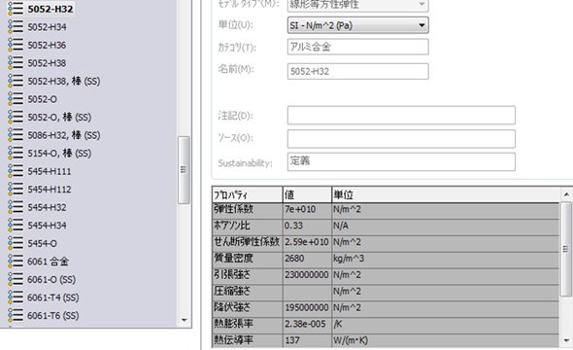Select the 5454-H111 material

pyautogui.click(x=50, y=171)
